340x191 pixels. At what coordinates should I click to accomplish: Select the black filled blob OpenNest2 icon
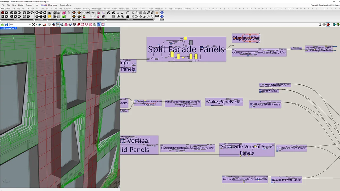pyautogui.click(x=128, y=16)
